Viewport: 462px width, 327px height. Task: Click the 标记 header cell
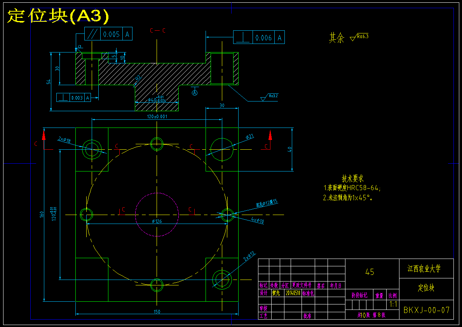[263, 285]
